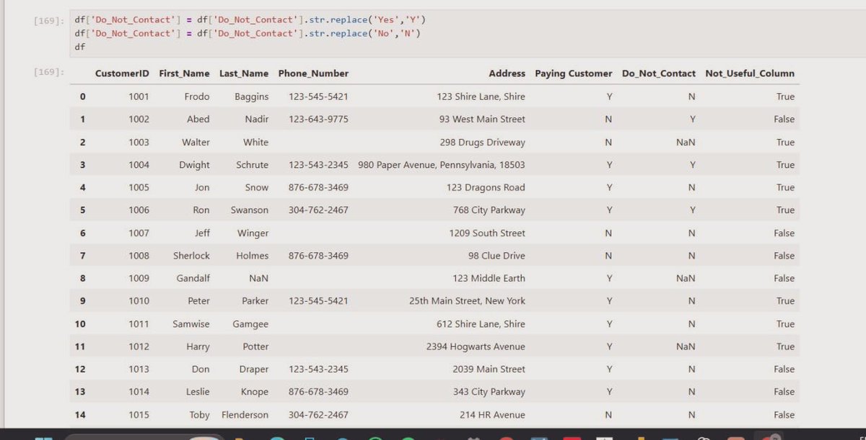Click the input prompt [169] beside code
The image size is (866, 440).
48,21
